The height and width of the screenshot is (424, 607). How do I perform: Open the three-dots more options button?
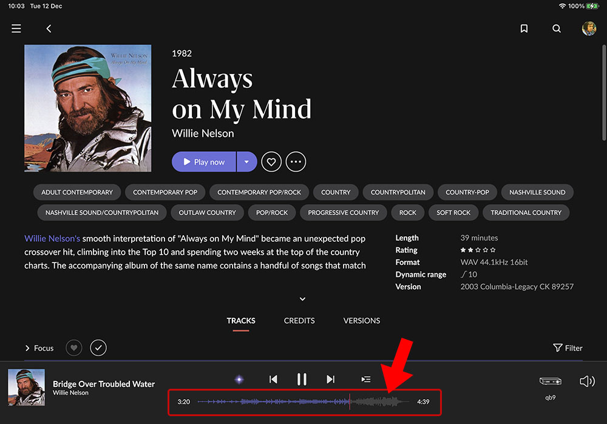(296, 162)
